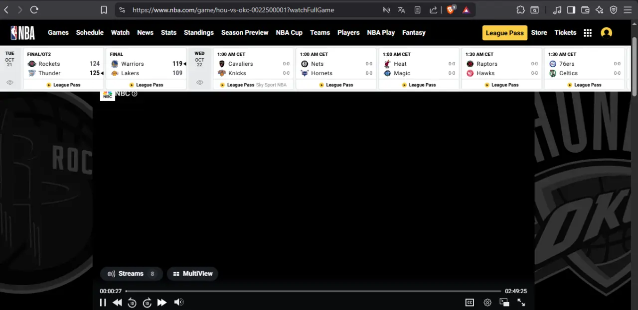Open the Teams menu

(x=320, y=32)
